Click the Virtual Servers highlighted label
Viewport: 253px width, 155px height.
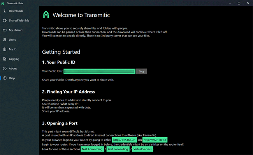coord(143,149)
